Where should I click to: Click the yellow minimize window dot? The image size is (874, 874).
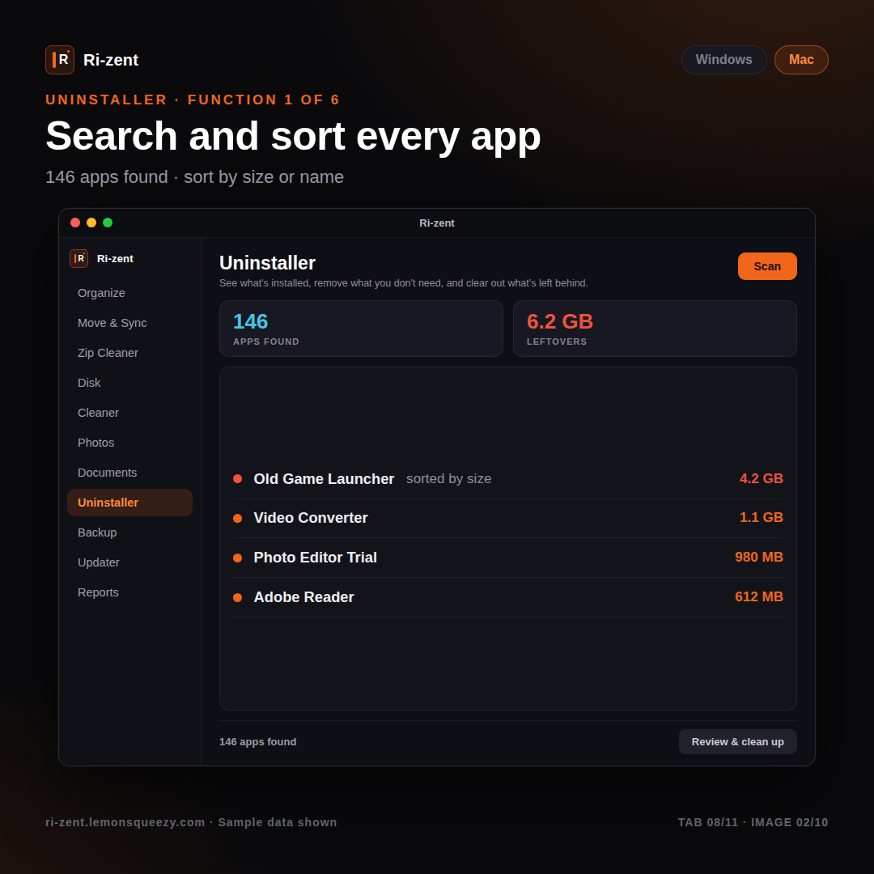[91, 223]
